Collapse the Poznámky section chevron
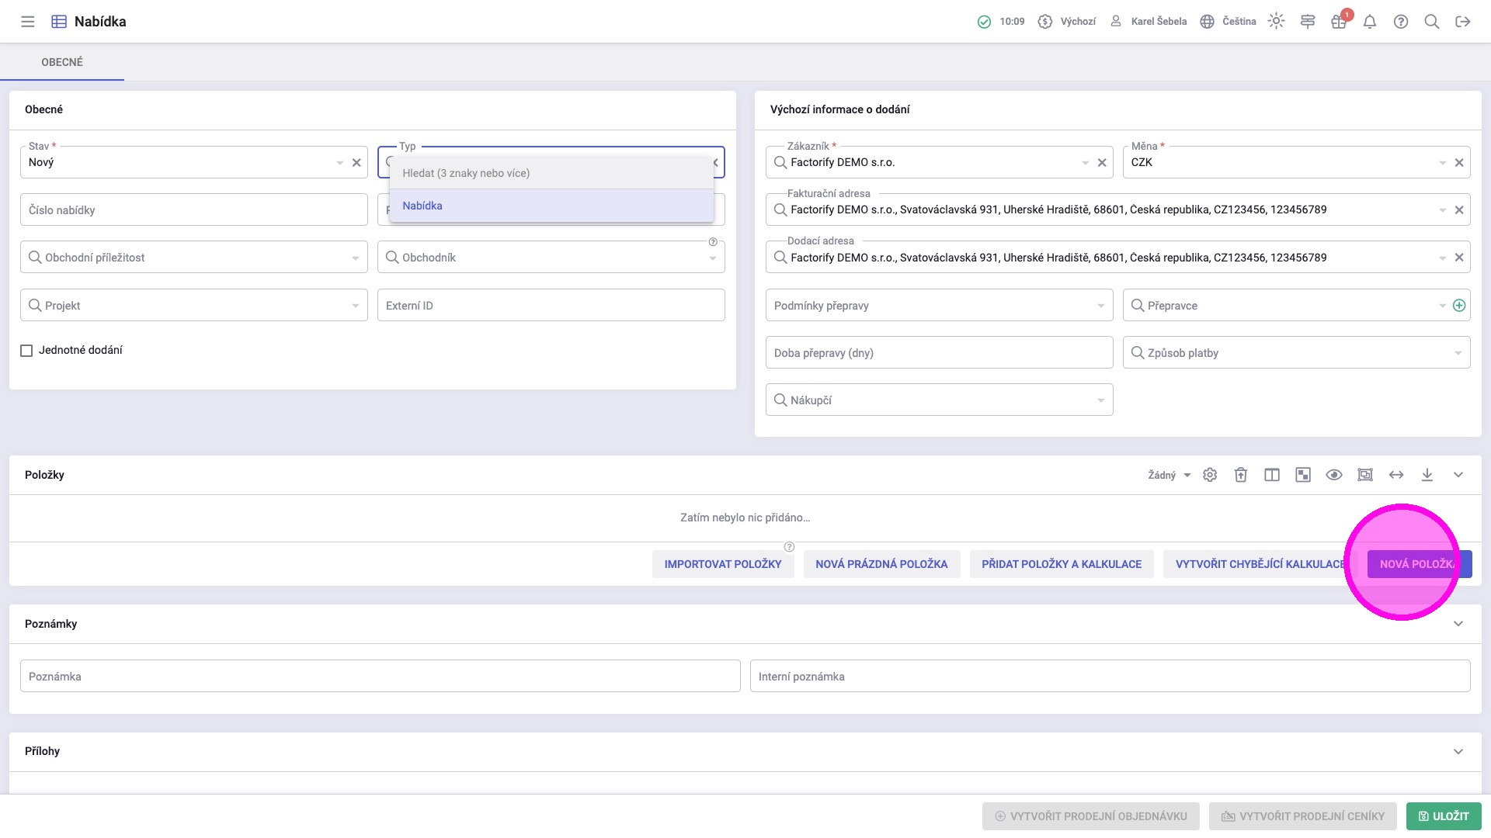The height and width of the screenshot is (838, 1491). click(1458, 624)
